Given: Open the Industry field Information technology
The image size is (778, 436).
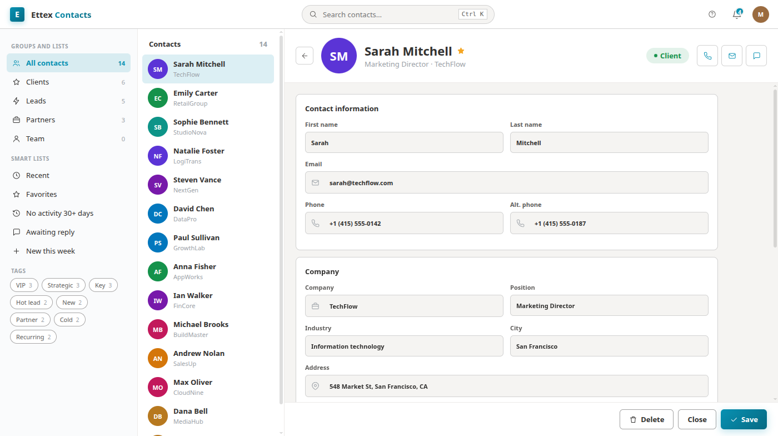Looking at the screenshot, I should (x=404, y=346).
